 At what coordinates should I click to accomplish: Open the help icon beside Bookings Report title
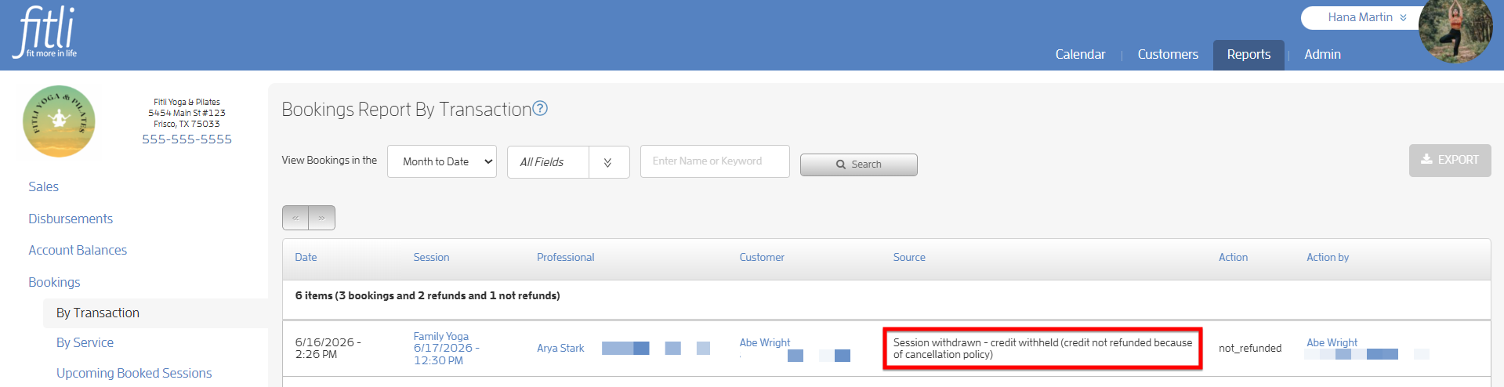540,109
